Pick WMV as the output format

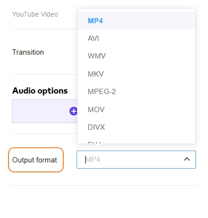coord(137,56)
